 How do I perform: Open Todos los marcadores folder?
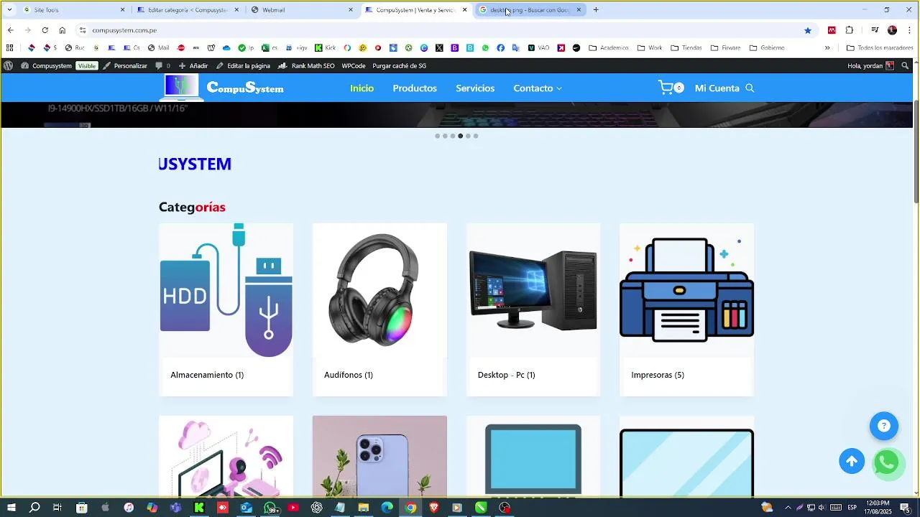[880, 48]
